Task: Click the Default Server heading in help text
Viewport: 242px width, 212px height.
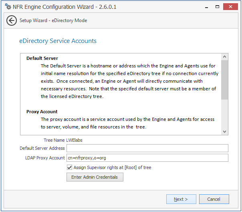Action: click(x=42, y=58)
